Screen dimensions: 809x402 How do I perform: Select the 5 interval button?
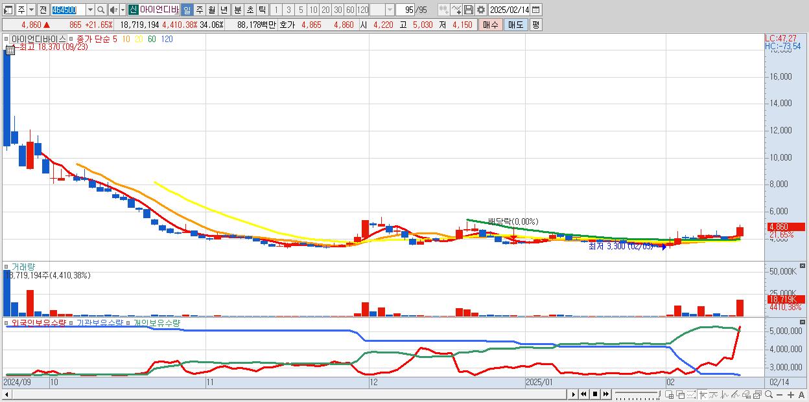tap(301, 10)
